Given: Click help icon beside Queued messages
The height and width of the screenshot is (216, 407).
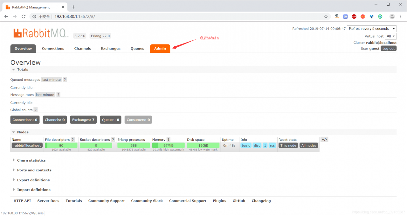Looking at the screenshot, I should pyautogui.click(x=65, y=80).
